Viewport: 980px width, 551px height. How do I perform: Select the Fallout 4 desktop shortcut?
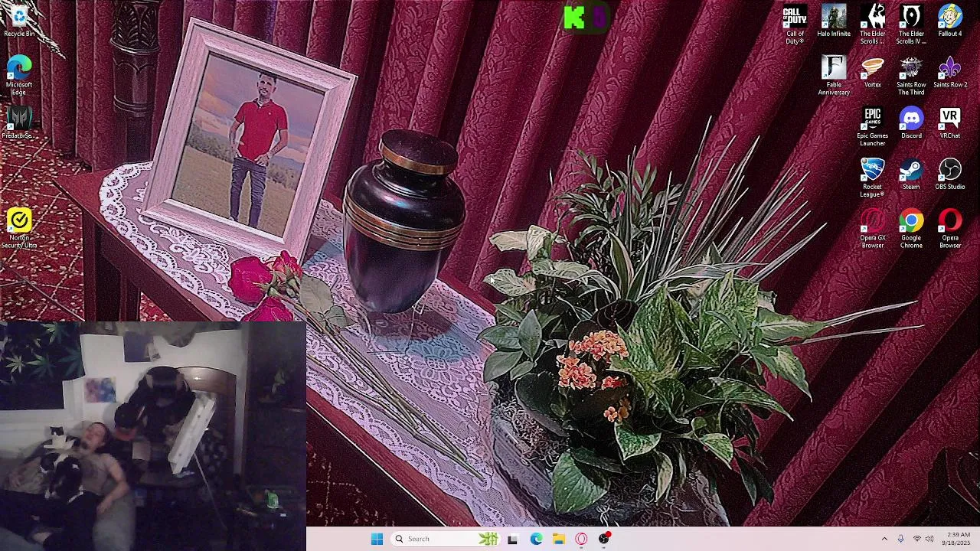950,21
